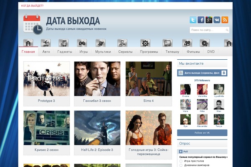Click the ДАТА ВЫХОДА site title

click(73, 21)
